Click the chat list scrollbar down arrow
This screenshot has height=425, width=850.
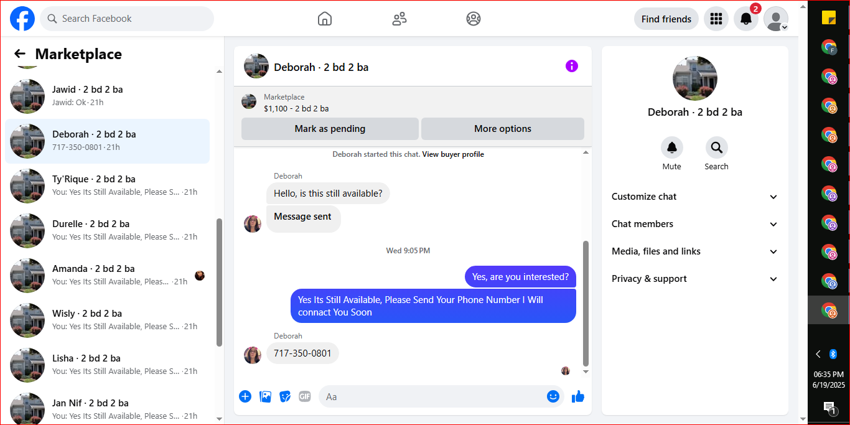[219, 419]
